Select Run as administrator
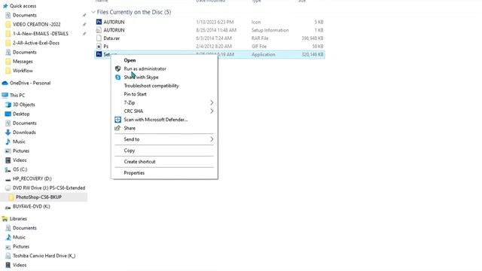Image resolution: width=482 pixels, height=271 pixels. [x=145, y=69]
